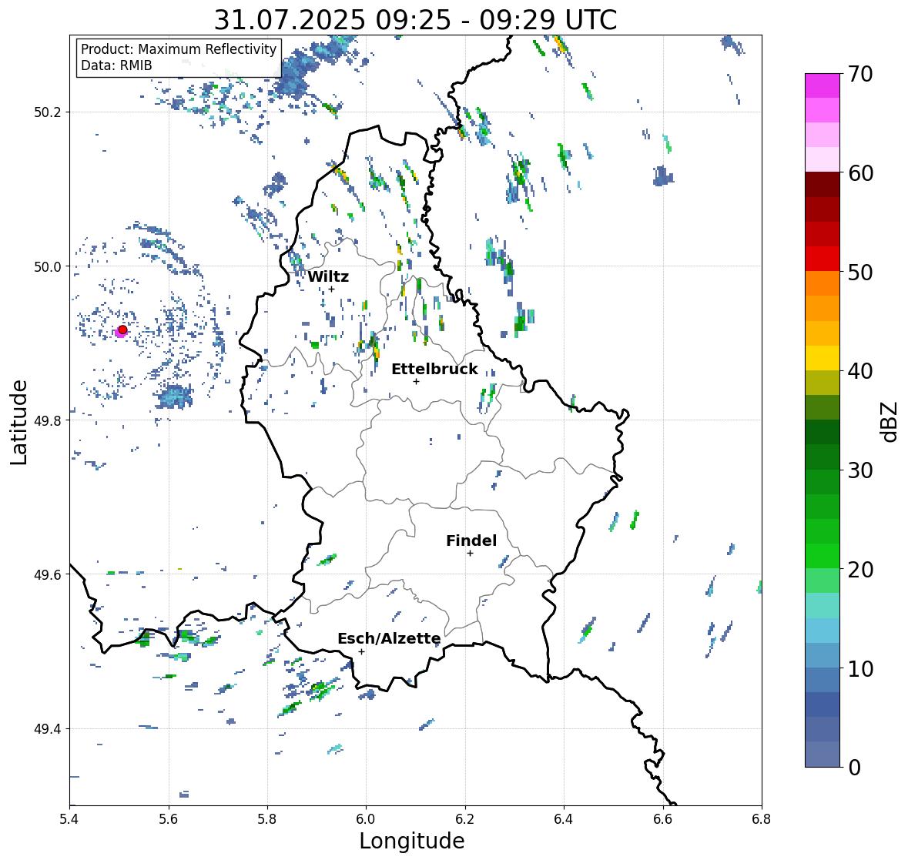Click the 6.4 longitude tick label
This screenshot has width=908, height=860.
pyautogui.click(x=564, y=818)
